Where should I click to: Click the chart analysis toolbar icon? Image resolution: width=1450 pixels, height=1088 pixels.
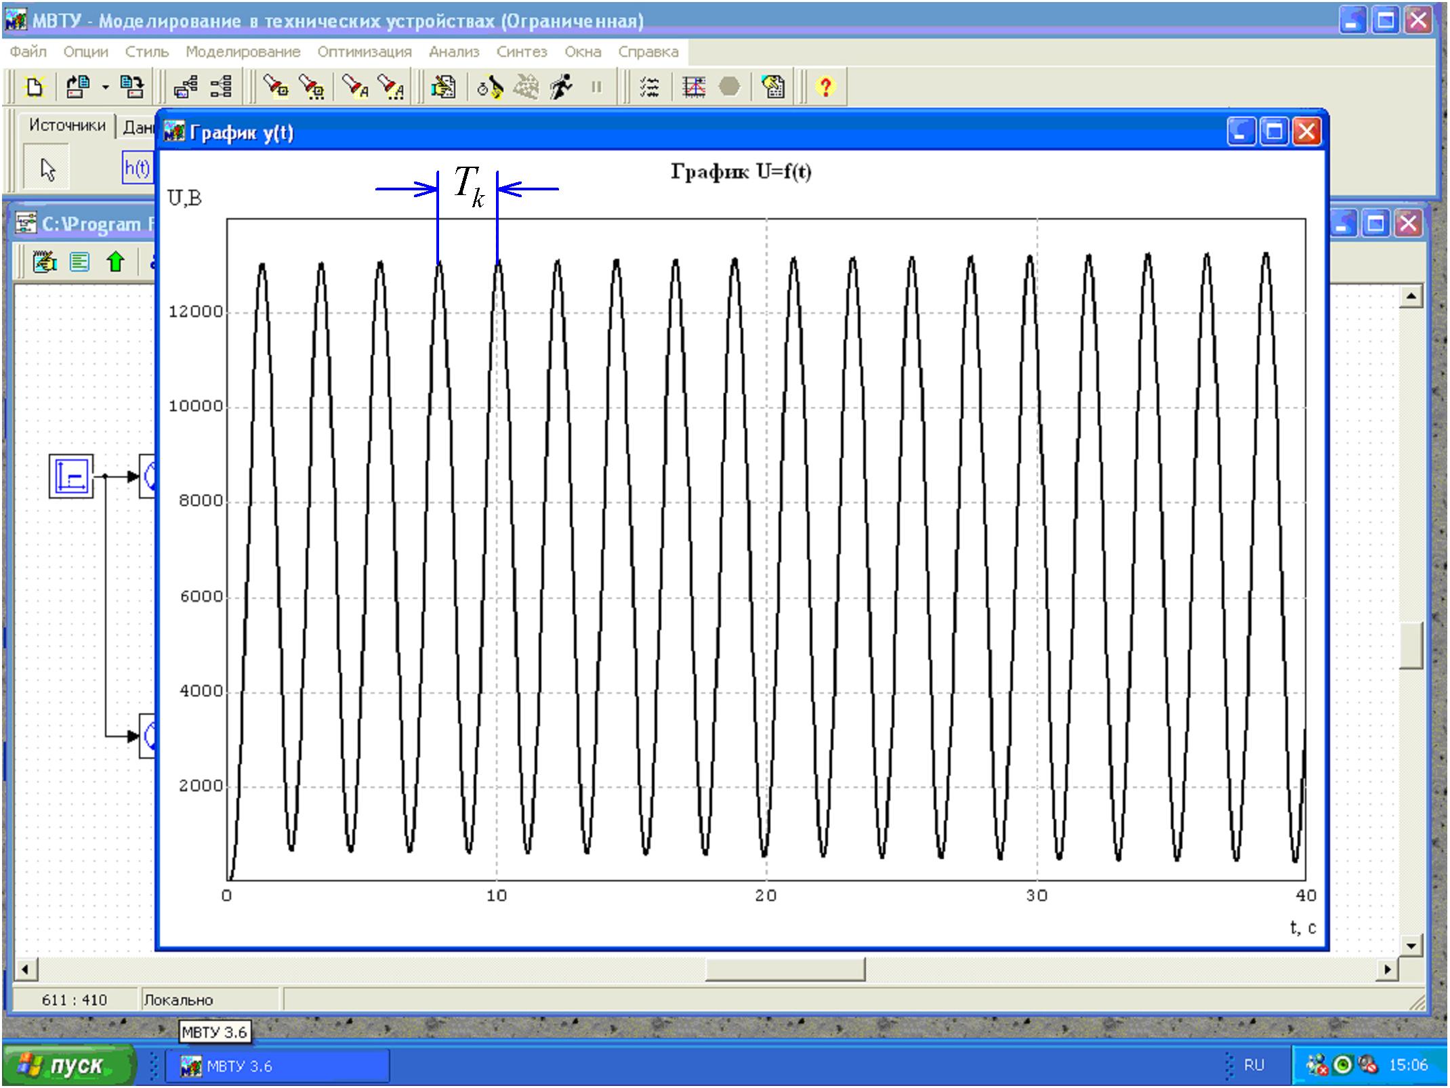(693, 87)
